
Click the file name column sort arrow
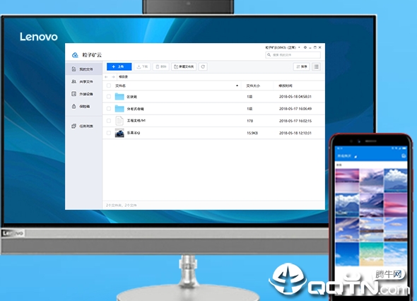coord(237,85)
